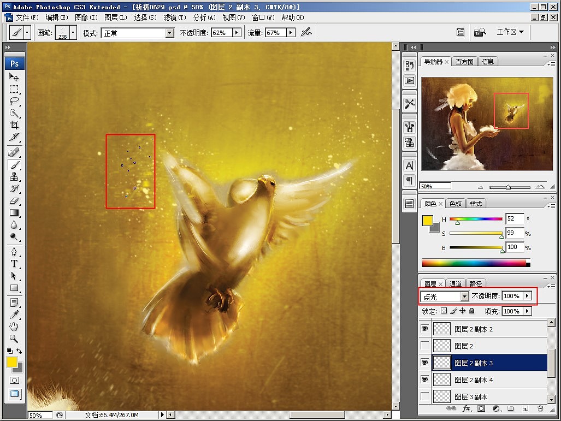Open the 滤镜 menu

[175, 17]
